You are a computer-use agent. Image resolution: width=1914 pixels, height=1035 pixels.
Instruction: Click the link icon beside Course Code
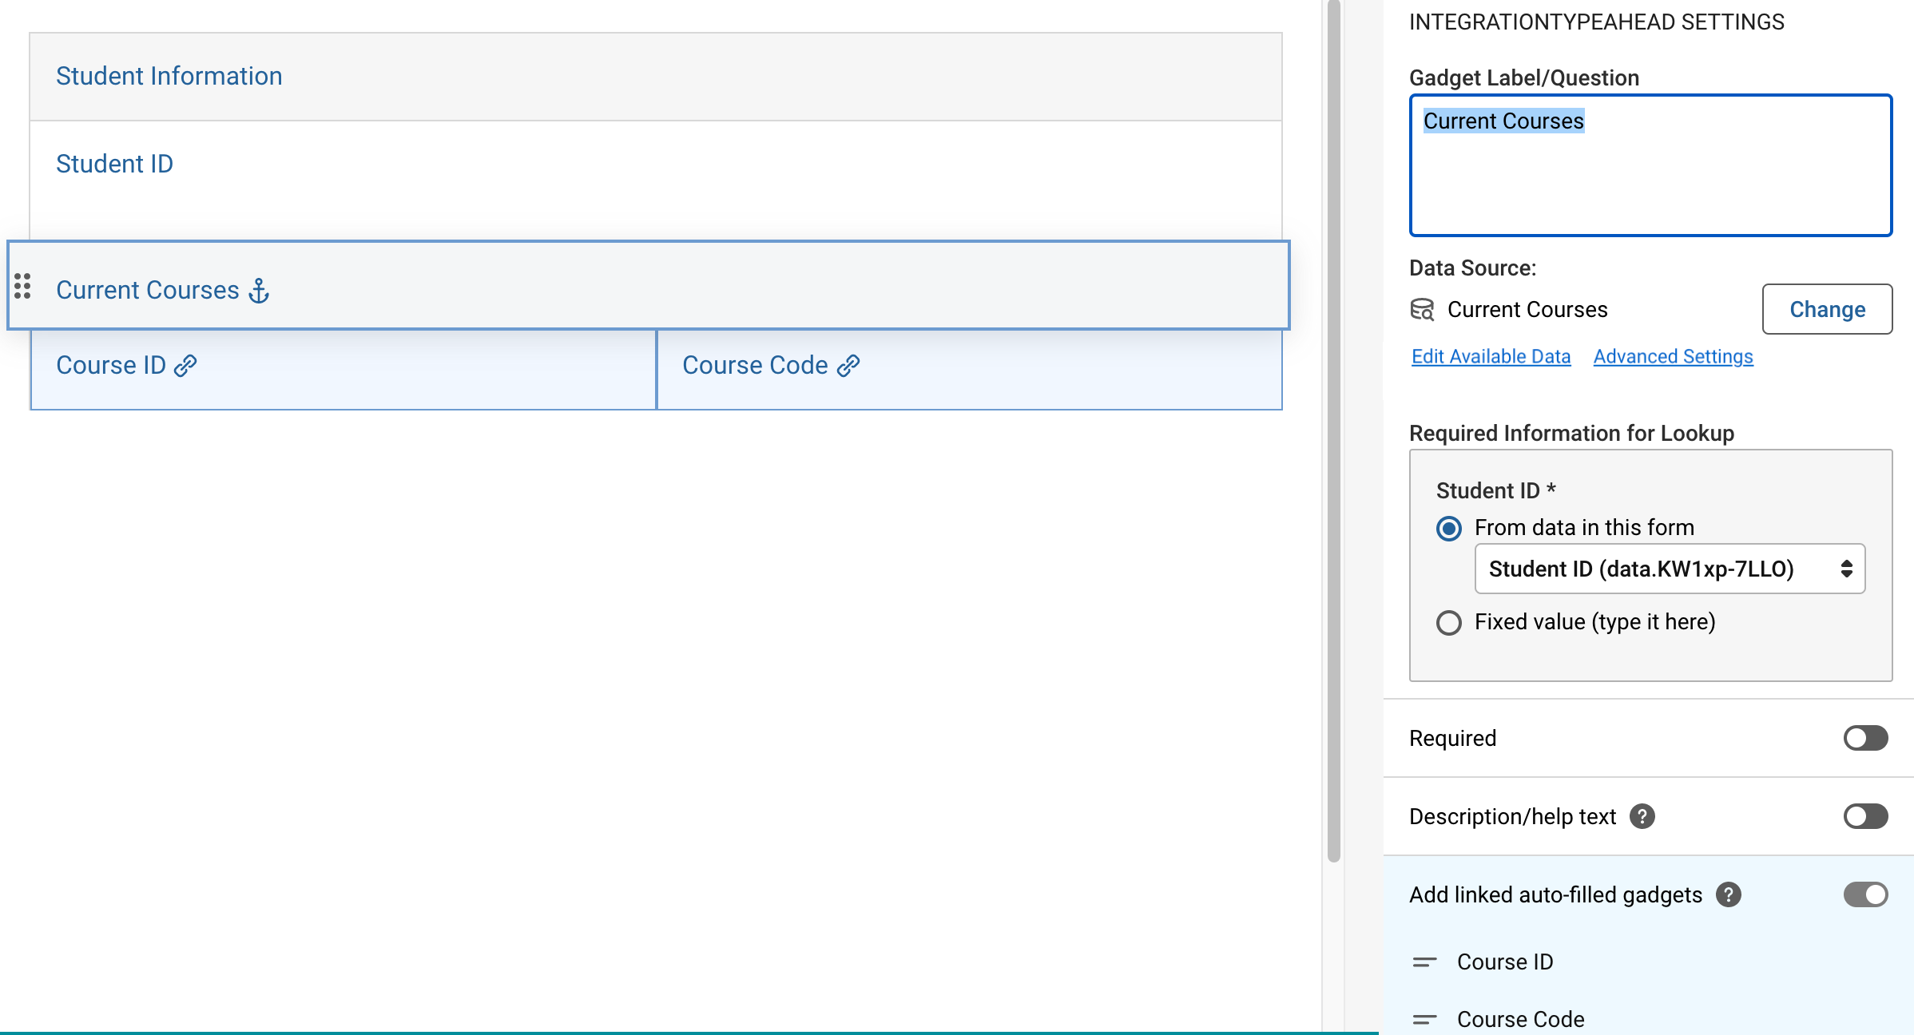tap(848, 367)
